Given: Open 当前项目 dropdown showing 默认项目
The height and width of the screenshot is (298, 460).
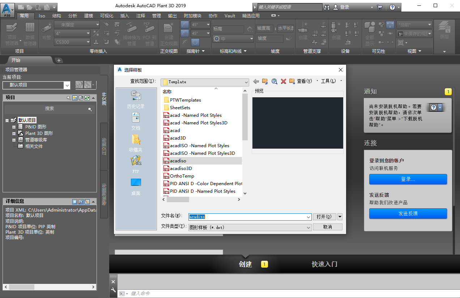Looking at the screenshot, I should [67, 85].
